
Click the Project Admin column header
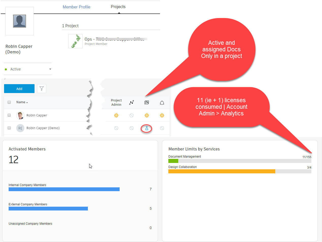coord(116,102)
